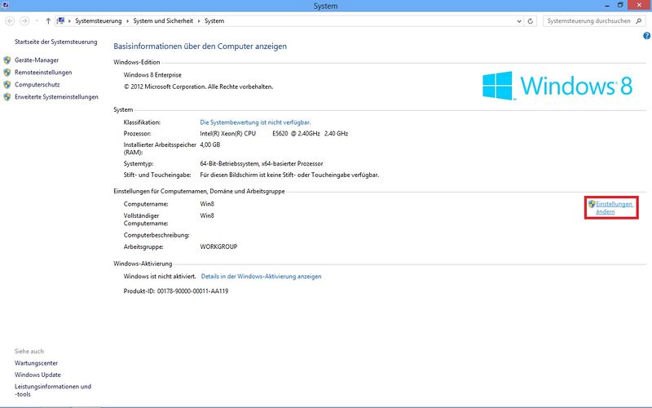Click Die Systembewertung ist nicht verfügbar link

(255, 122)
